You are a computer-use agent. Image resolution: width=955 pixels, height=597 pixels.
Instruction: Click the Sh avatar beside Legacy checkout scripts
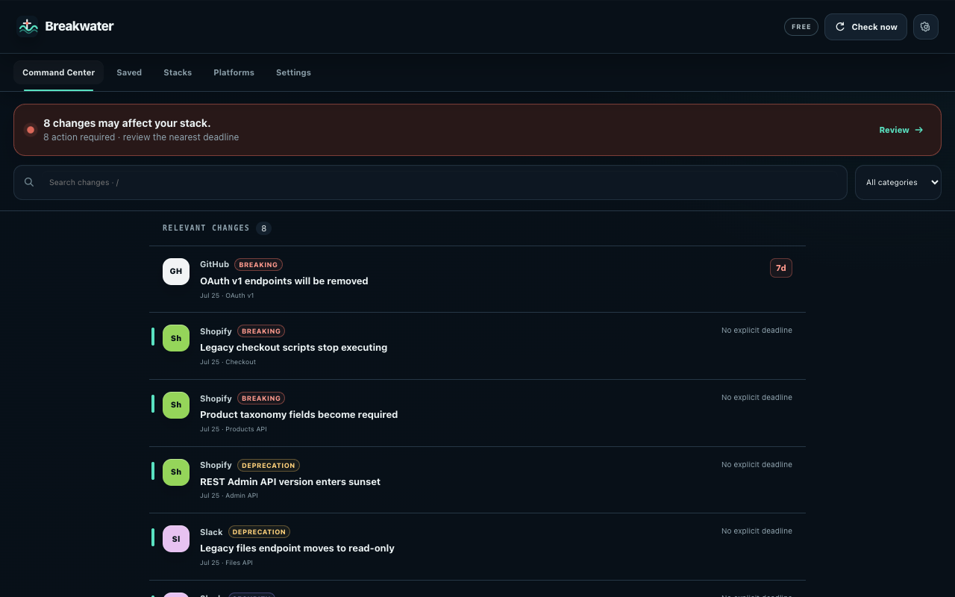click(x=176, y=338)
